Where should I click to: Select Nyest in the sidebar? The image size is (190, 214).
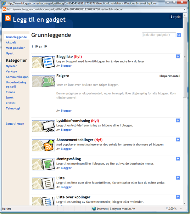point(10,53)
